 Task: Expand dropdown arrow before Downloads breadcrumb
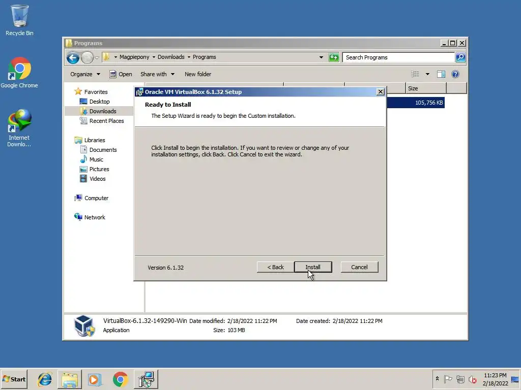[154, 57]
